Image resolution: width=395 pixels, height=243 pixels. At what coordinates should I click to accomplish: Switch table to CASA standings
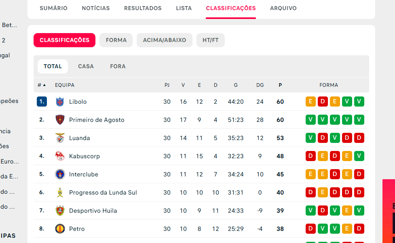click(x=86, y=67)
